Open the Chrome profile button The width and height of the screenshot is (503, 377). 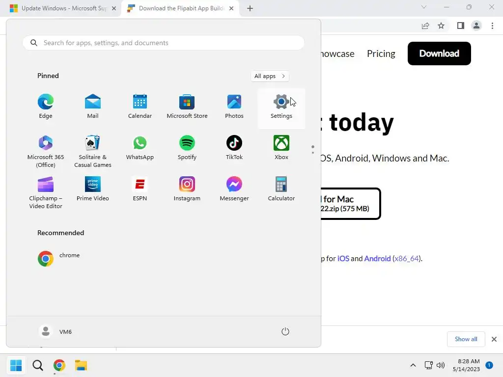[x=476, y=26]
